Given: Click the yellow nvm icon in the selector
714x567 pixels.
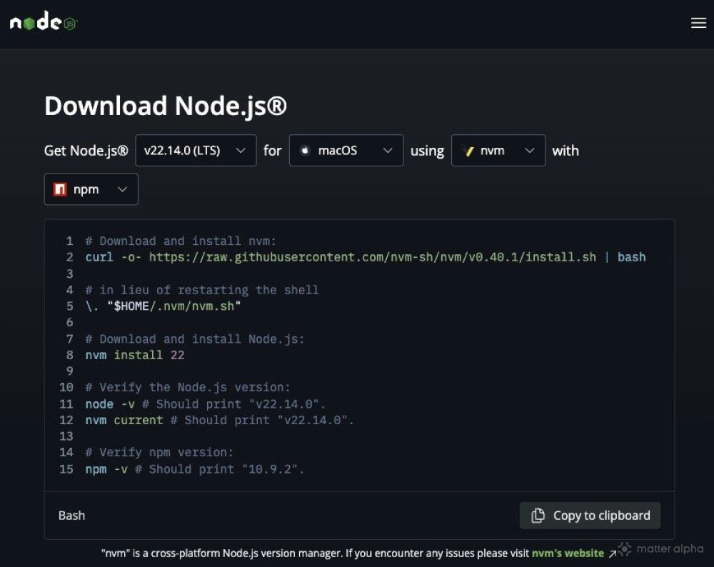Looking at the screenshot, I should point(469,151).
